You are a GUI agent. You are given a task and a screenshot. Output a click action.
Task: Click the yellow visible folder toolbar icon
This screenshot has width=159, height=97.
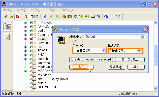point(25,17)
